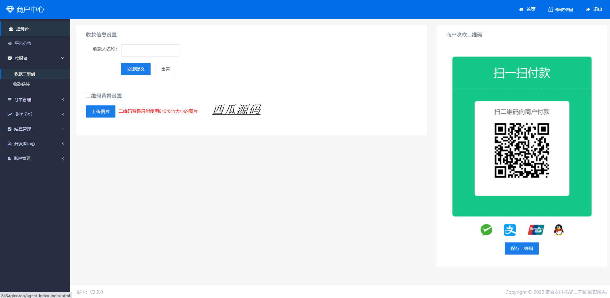Click the 西瓜源码 background preview image
The image size is (610, 298).
237,110
